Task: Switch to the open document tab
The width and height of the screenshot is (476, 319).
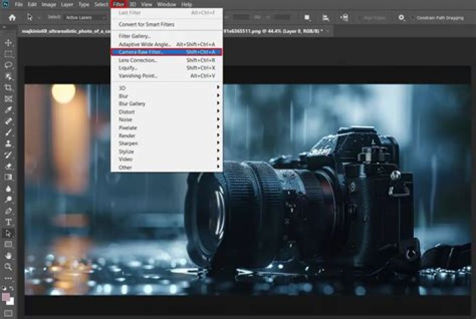Action: (176, 31)
